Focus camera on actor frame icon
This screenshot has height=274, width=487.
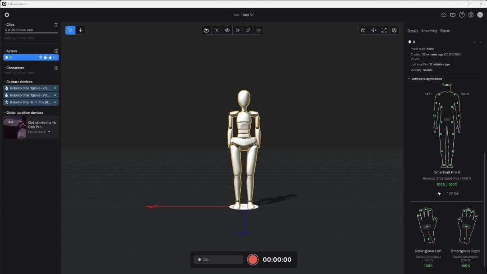tap(217, 30)
